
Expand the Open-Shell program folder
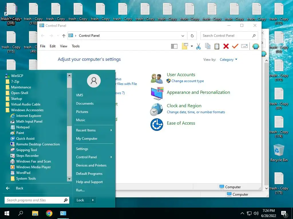tap(17, 93)
